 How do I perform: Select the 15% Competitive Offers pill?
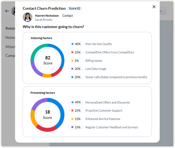click(76, 52)
